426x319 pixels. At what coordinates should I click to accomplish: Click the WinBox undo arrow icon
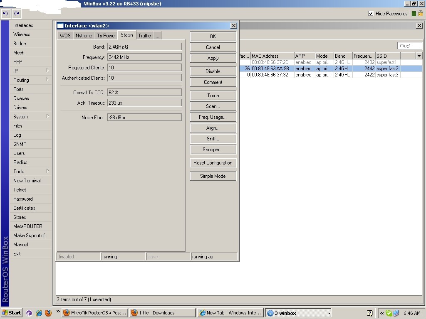tap(6, 13)
